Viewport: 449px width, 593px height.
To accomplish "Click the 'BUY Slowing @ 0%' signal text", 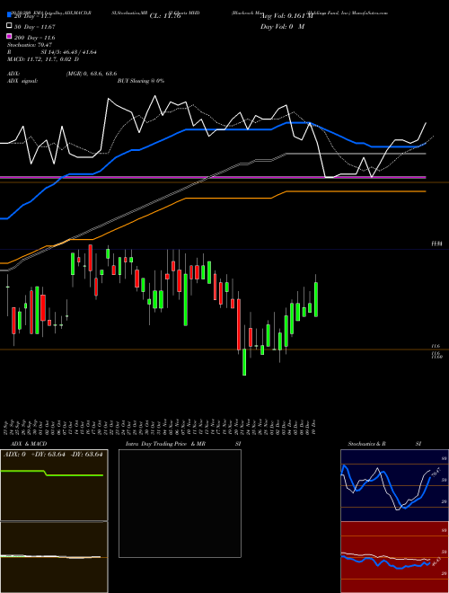I will [141, 81].
